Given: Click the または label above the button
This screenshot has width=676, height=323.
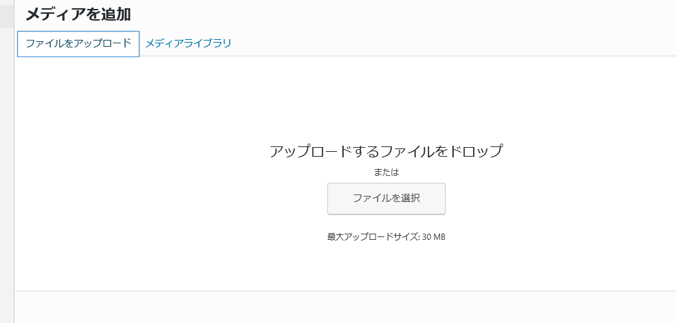Looking at the screenshot, I should point(386,172).
